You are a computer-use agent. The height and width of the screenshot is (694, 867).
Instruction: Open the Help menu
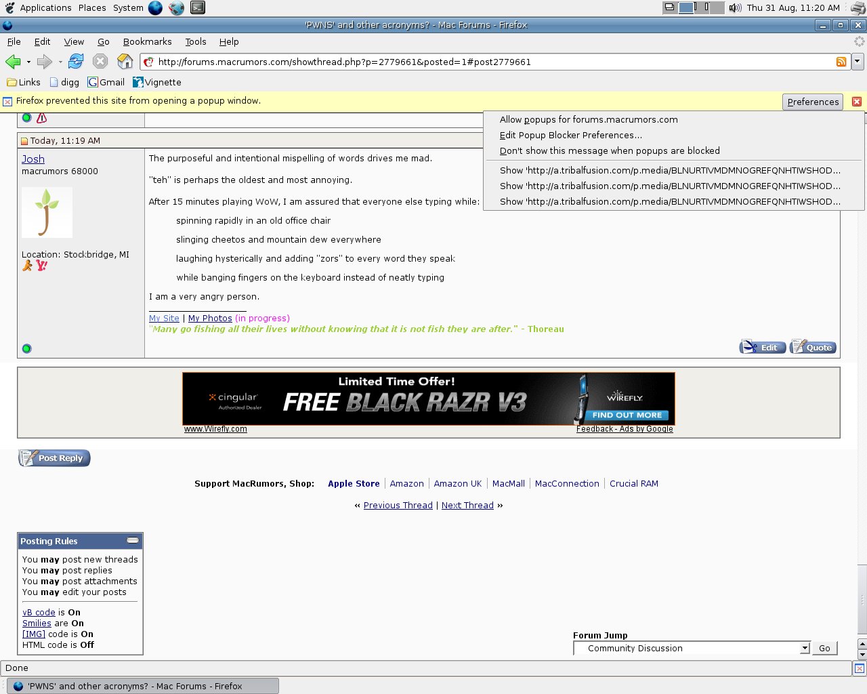(229, 41)
